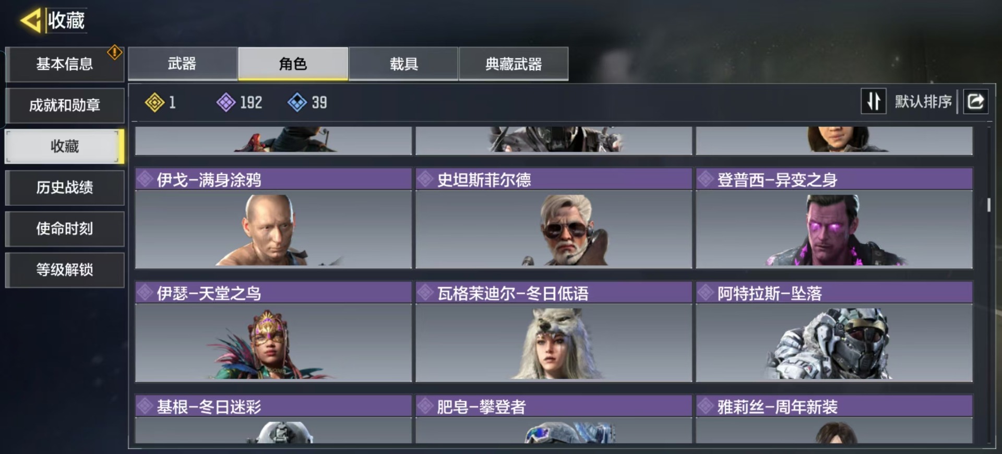Select the gold legendary rarity icon
Viewport: 1002px width, 454px height.
tap(154, 102)
